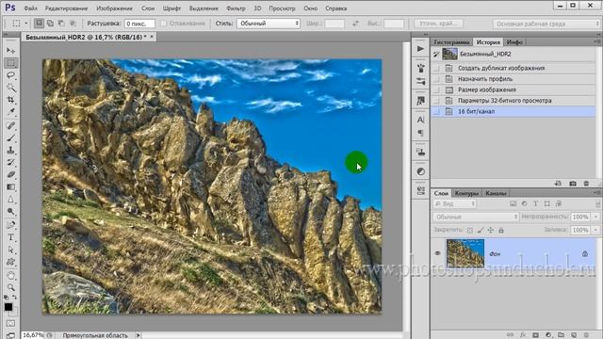
Task: Open the Character panel icon
Action: point(420,120)
